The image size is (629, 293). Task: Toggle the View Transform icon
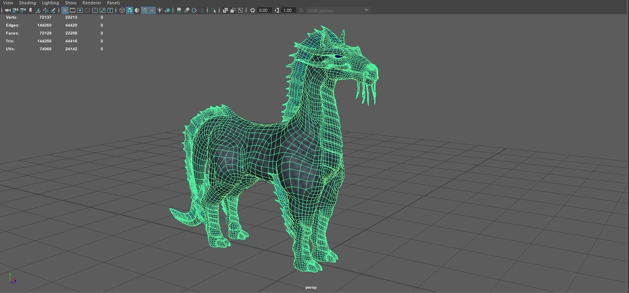pos(301,10)
